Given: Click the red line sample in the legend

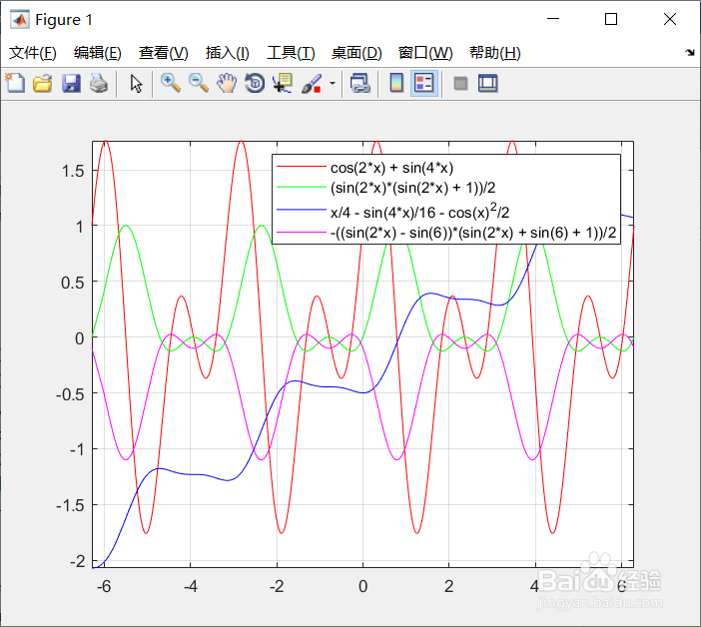Looking at the screenshot, I should [302, 167].
